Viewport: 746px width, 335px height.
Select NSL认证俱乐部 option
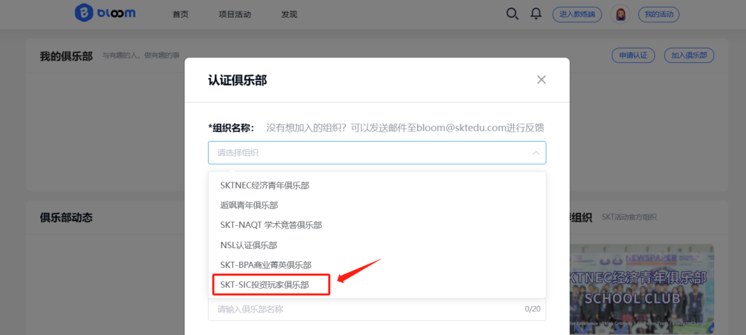377,245
